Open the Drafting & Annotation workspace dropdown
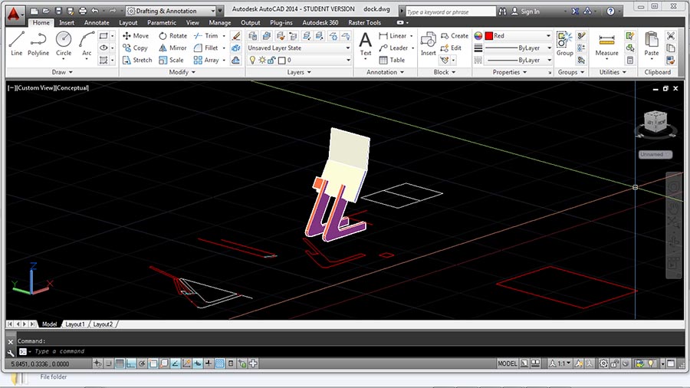 171,11
